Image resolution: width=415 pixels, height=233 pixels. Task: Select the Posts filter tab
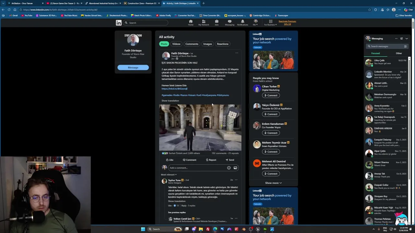(x=164, y=44)
